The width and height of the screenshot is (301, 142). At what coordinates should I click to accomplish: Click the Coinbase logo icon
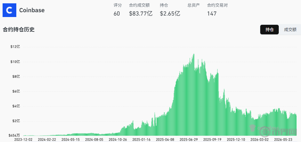pyautogui.click(x=9, y=10)
